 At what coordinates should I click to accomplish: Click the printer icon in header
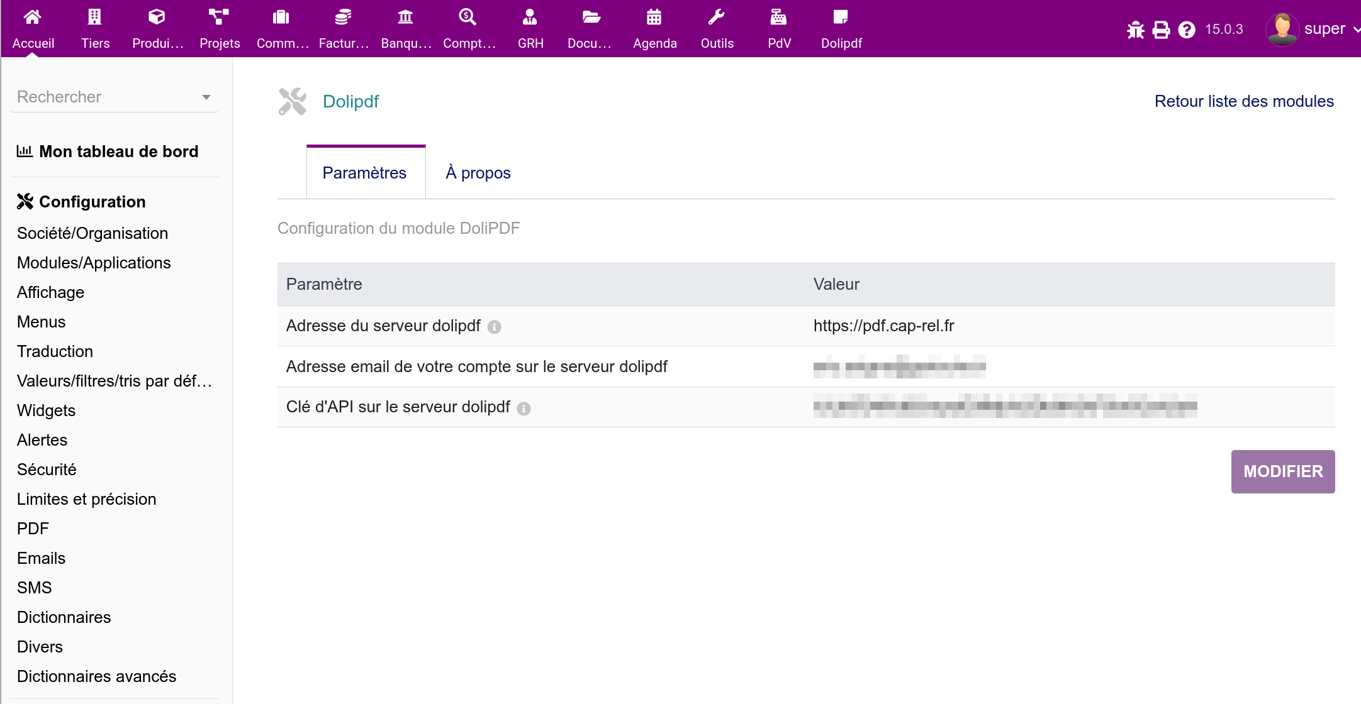pyautogui.click(x=1161, y=30)
